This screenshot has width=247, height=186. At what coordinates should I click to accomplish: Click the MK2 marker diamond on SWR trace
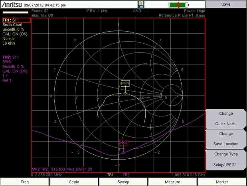coord(124,153)
